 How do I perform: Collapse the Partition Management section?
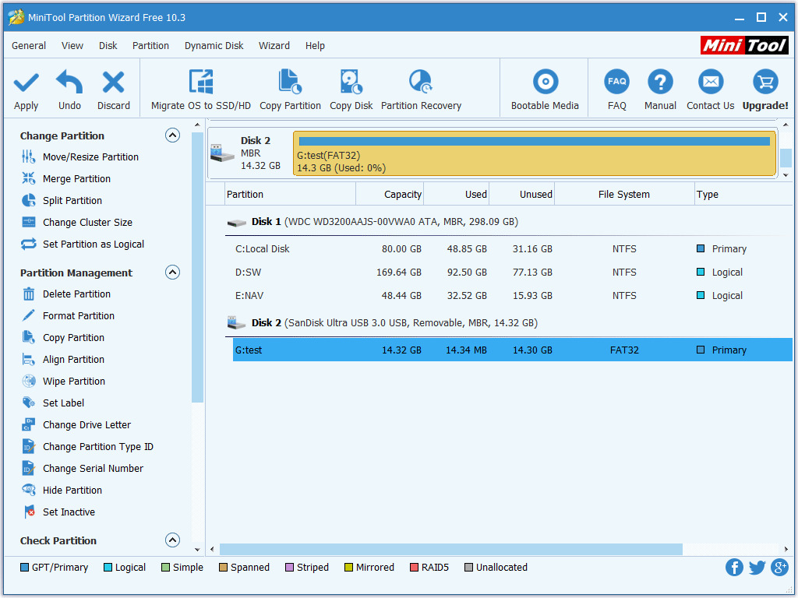coord(173,273)
